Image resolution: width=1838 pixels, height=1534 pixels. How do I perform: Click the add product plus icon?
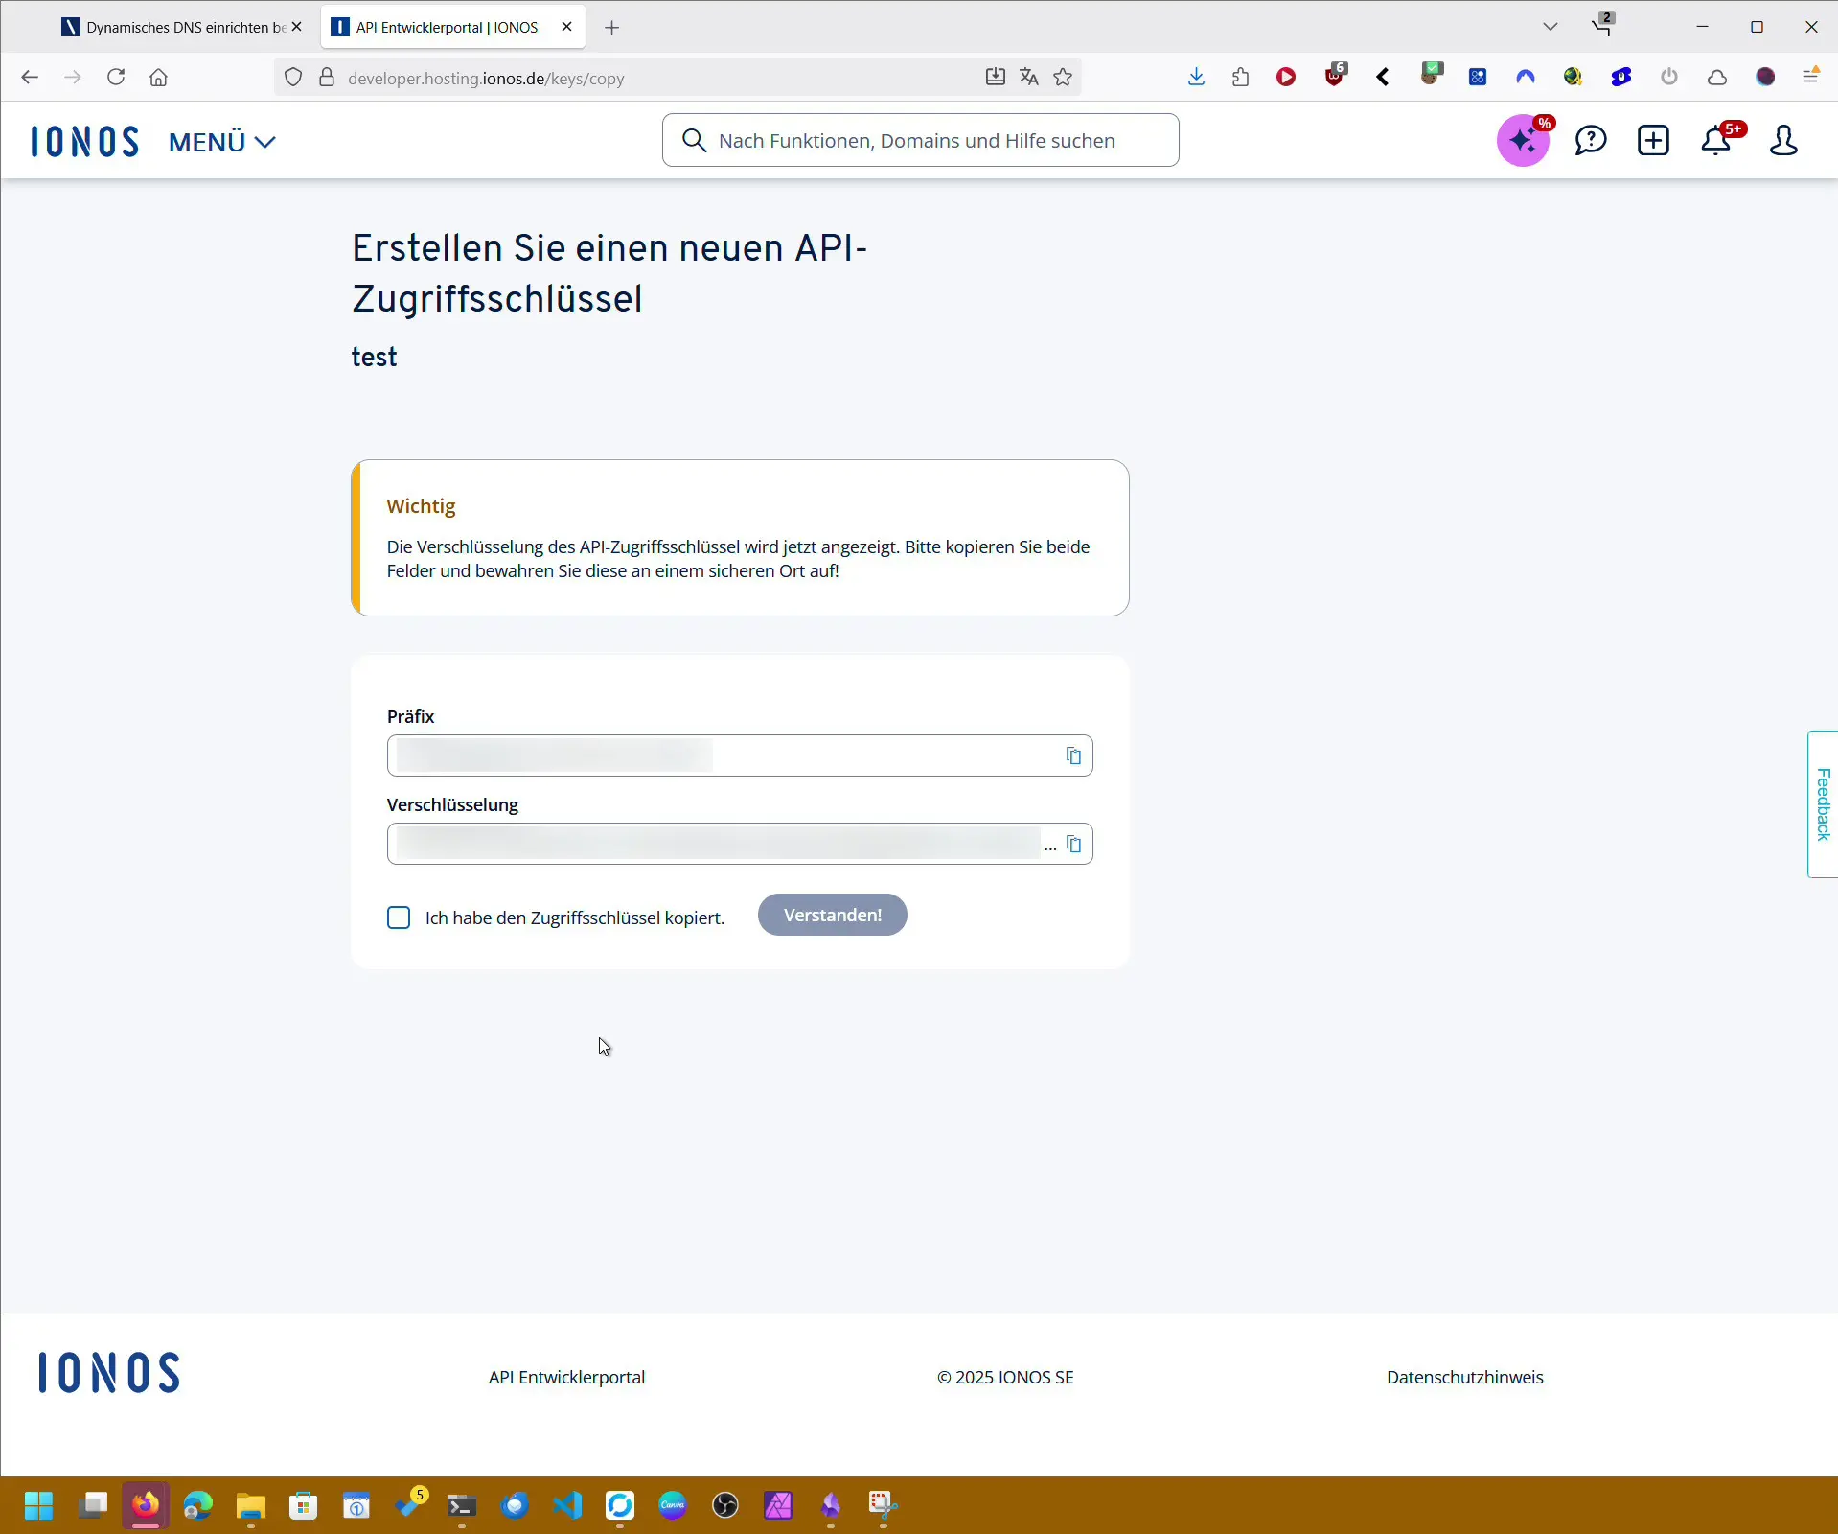point(1653,141)
